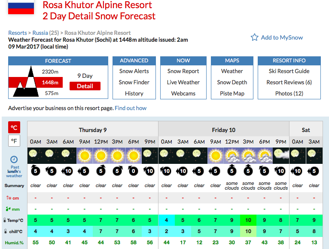The image size is (329, 249).
Task: Open the Past month's weather clock icon
Action: point(14,160)
